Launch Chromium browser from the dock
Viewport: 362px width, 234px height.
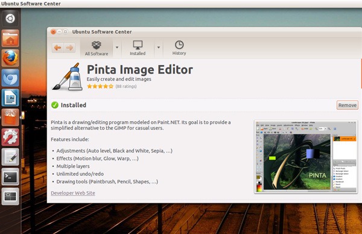[x=10, y=78]
